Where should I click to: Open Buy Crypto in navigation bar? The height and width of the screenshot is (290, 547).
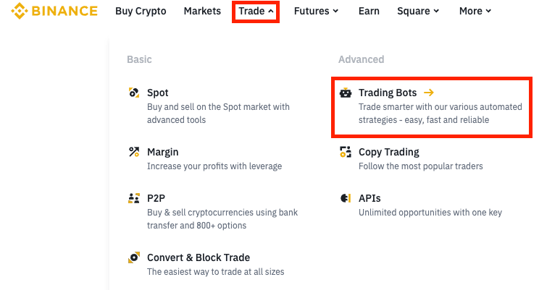point(141,12)
